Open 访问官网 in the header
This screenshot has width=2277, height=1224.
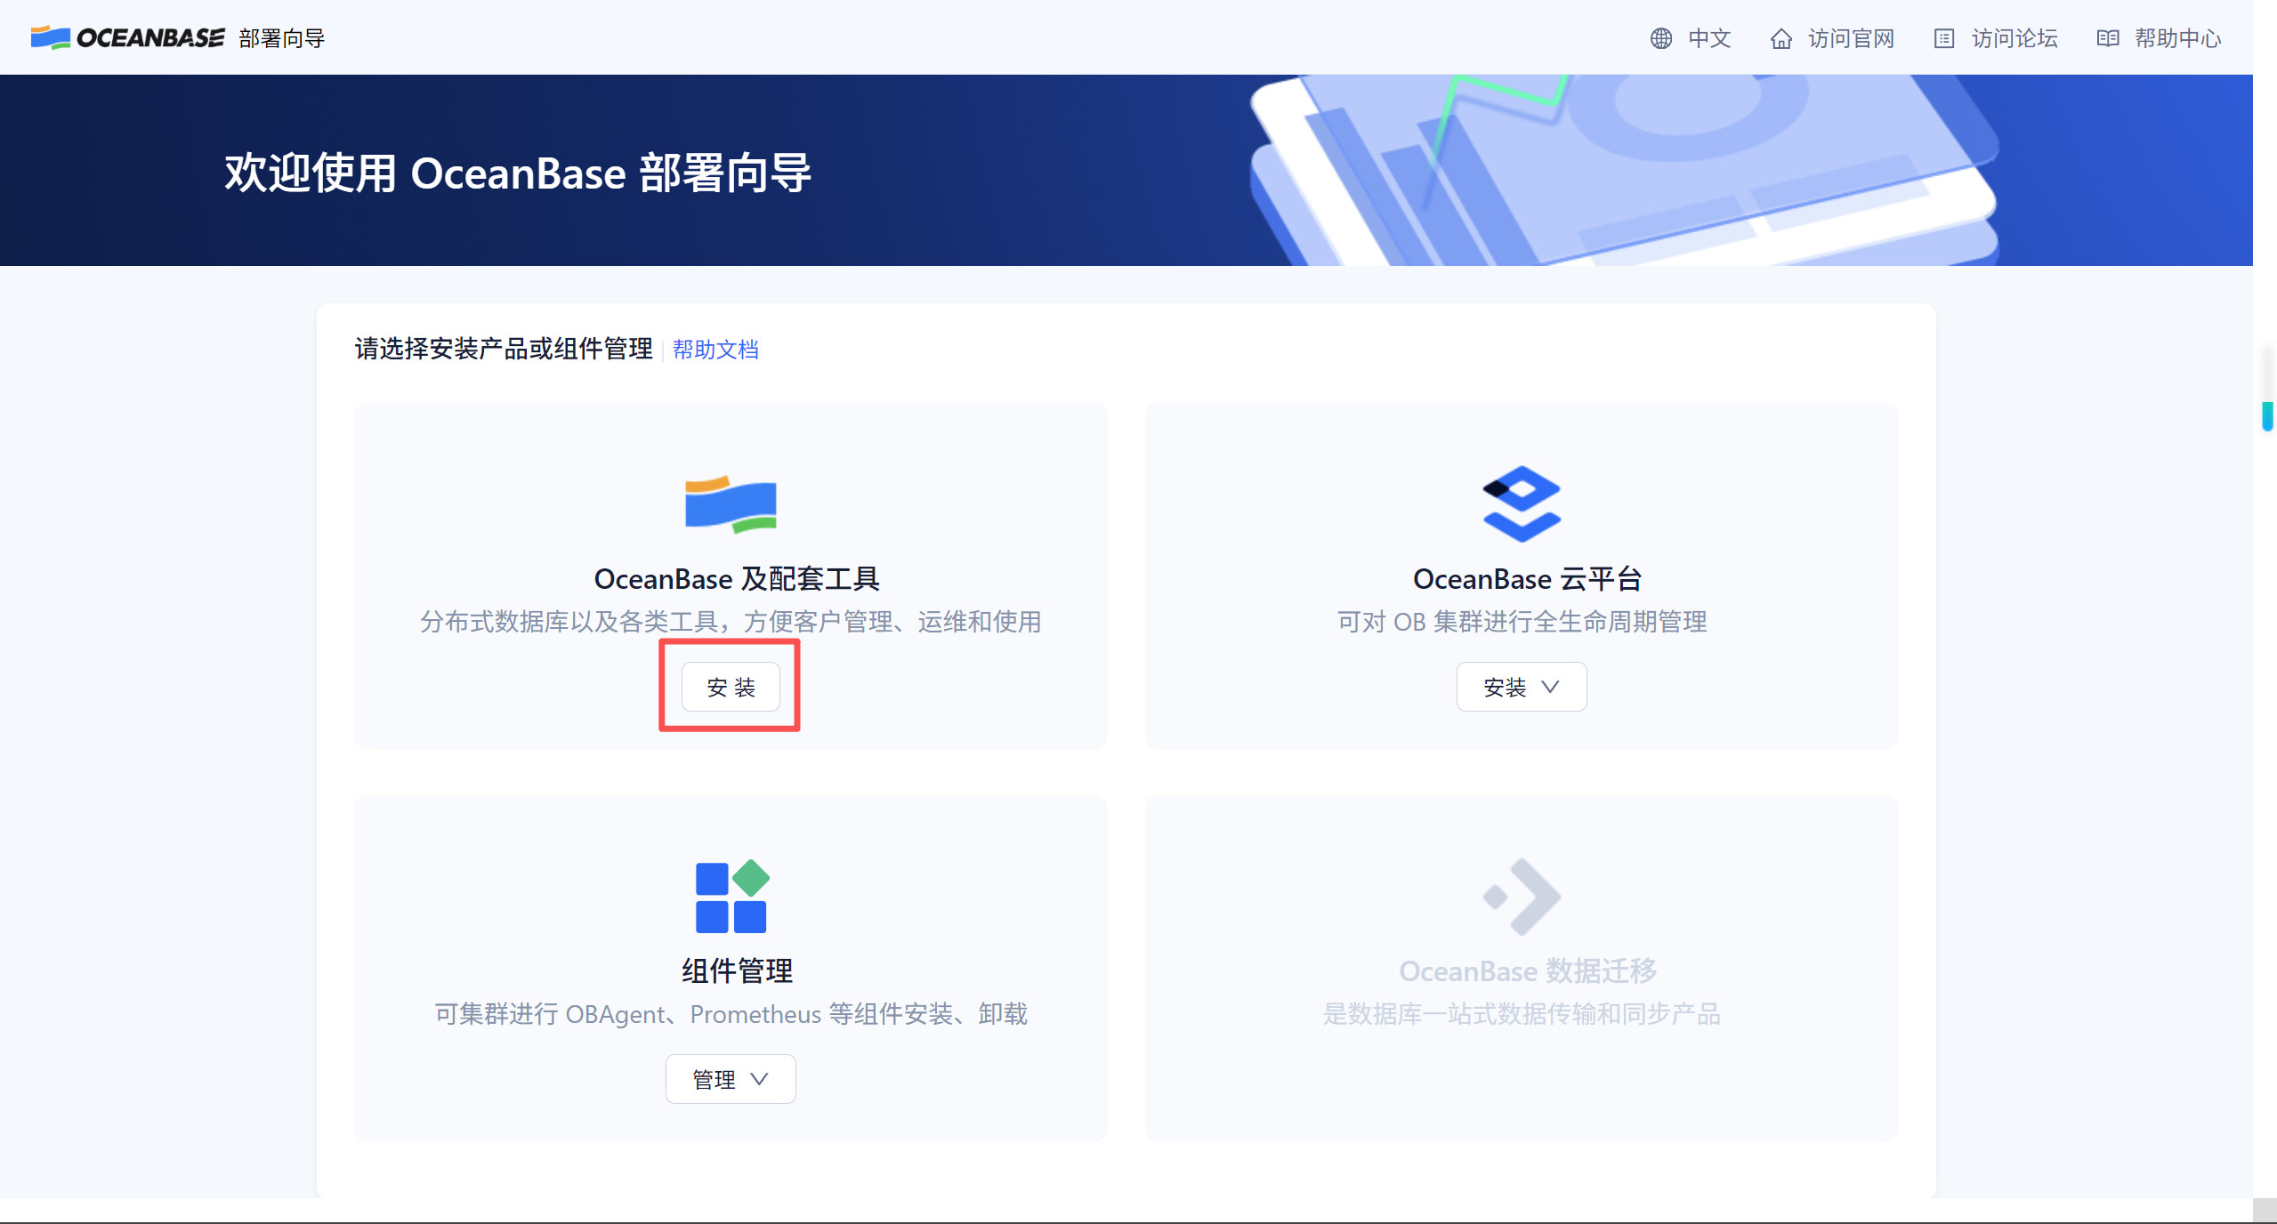point(1850,38)
